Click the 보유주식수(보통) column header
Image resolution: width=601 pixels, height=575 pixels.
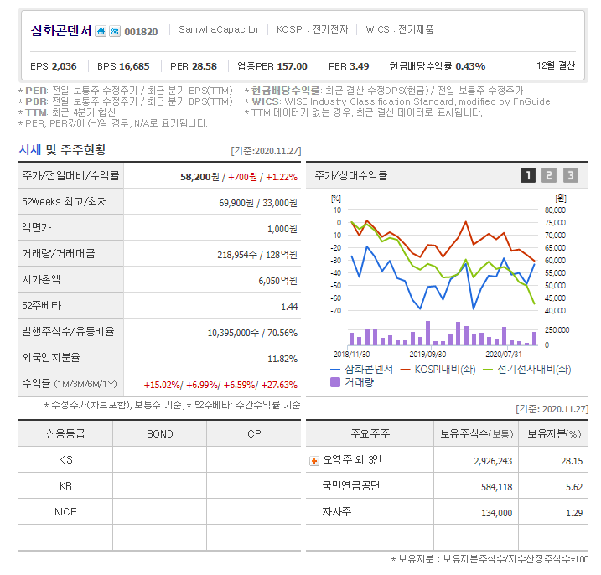(x=476, y=433)
